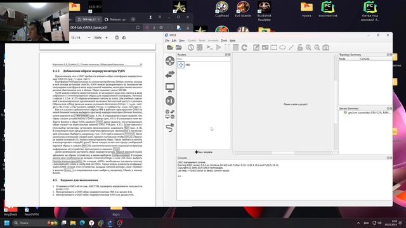The image size is (406, 228).
Task: Browse end devices monitor icon
Action: 170,87
